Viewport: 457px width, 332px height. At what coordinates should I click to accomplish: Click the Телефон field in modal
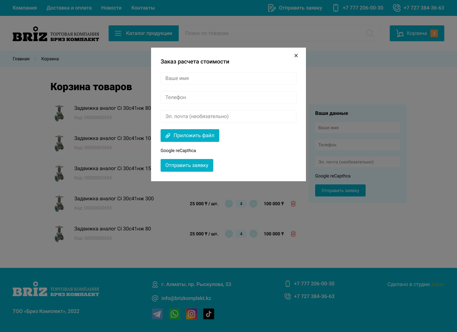(x=228, y=97)
